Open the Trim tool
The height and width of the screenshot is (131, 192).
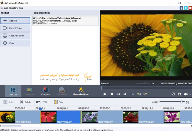coord(59,102)
